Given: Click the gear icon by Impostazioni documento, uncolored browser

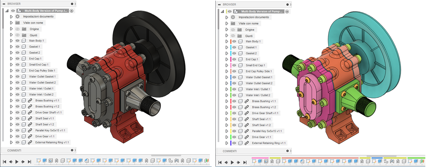Looking at the screenshot, I should 17,17.
